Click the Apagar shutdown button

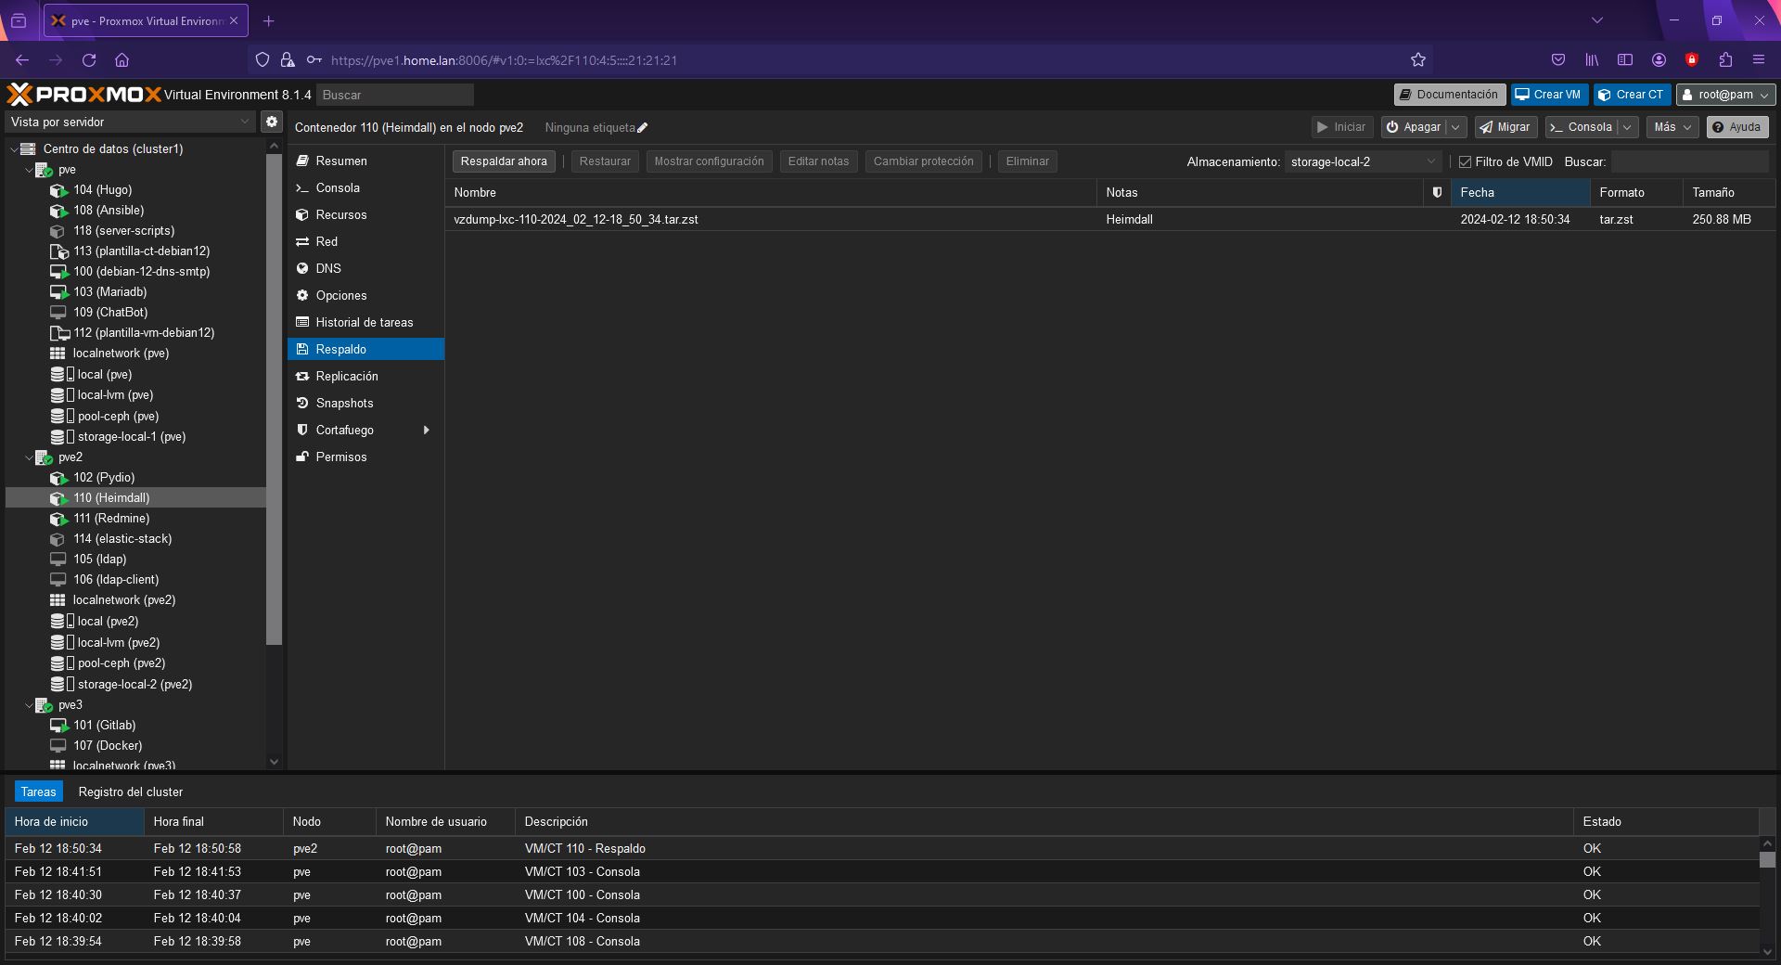pos(1413,127)
